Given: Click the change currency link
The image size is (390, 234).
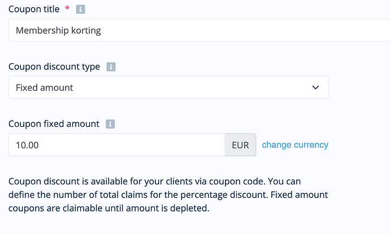Looking at the screenshot, I should (x=295, y=145).
